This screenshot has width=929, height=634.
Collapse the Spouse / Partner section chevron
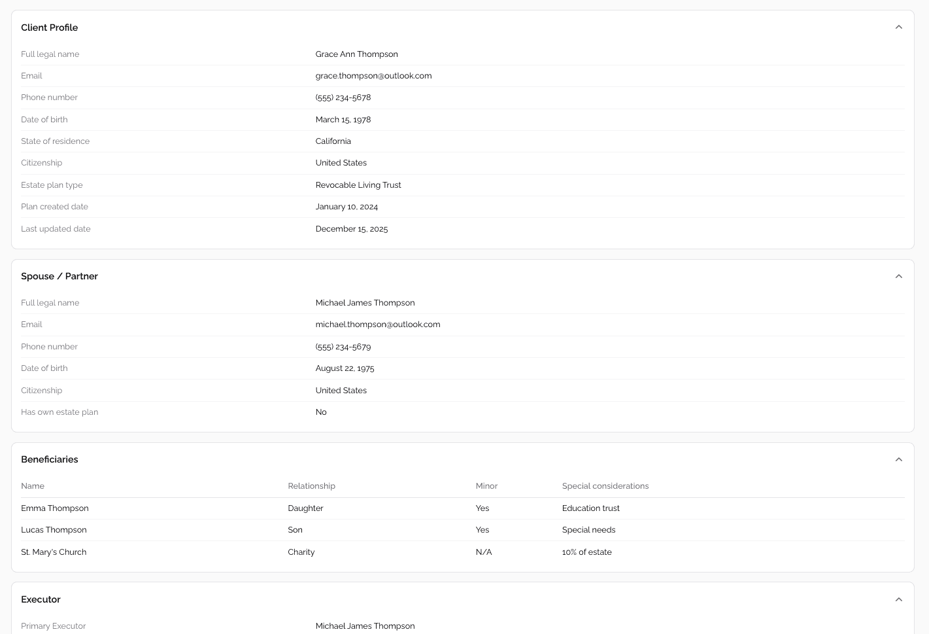898,276
